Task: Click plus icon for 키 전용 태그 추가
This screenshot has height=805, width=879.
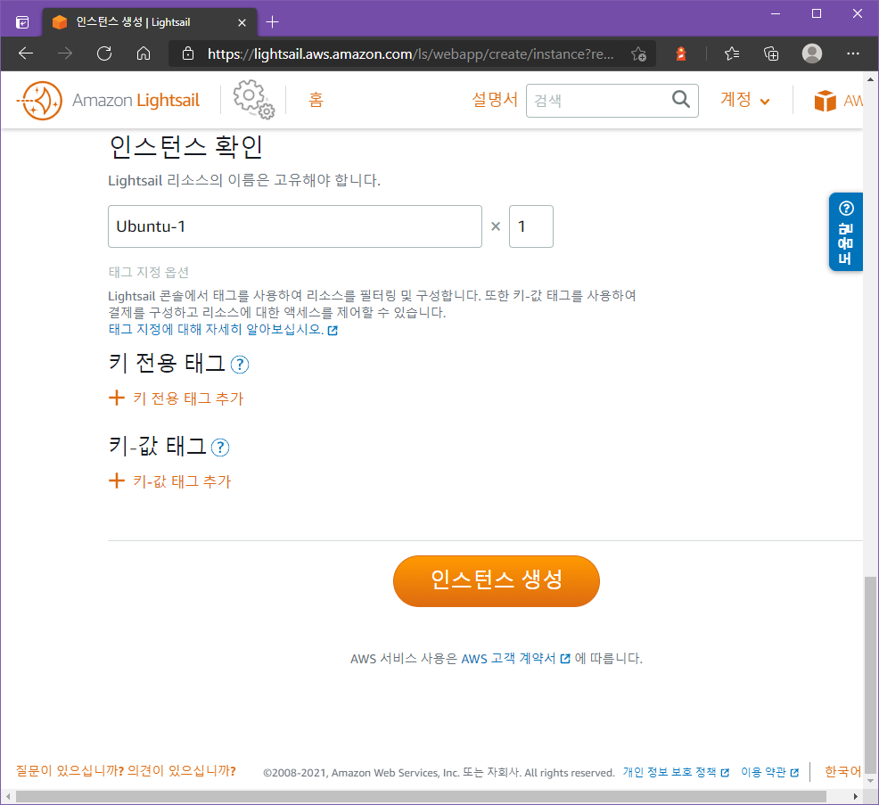Action: click(117, 398)
